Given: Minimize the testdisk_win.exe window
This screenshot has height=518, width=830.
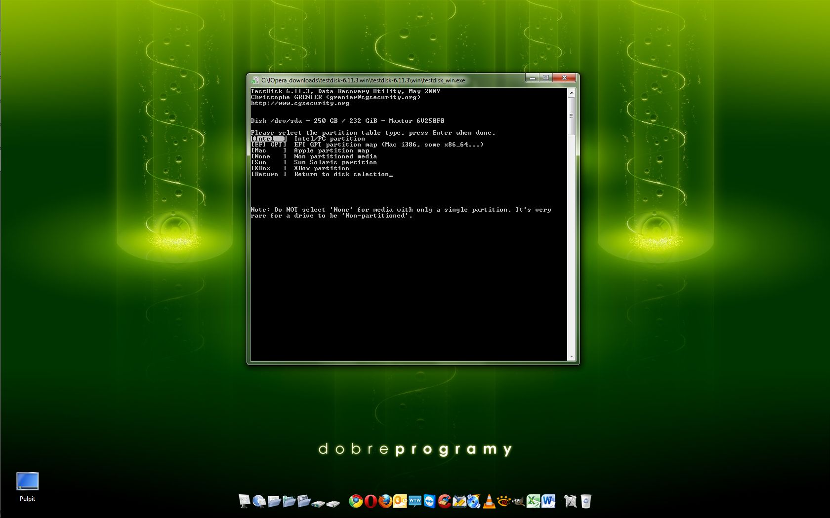Looking at the screenshot, I should [x=532, y=78].
